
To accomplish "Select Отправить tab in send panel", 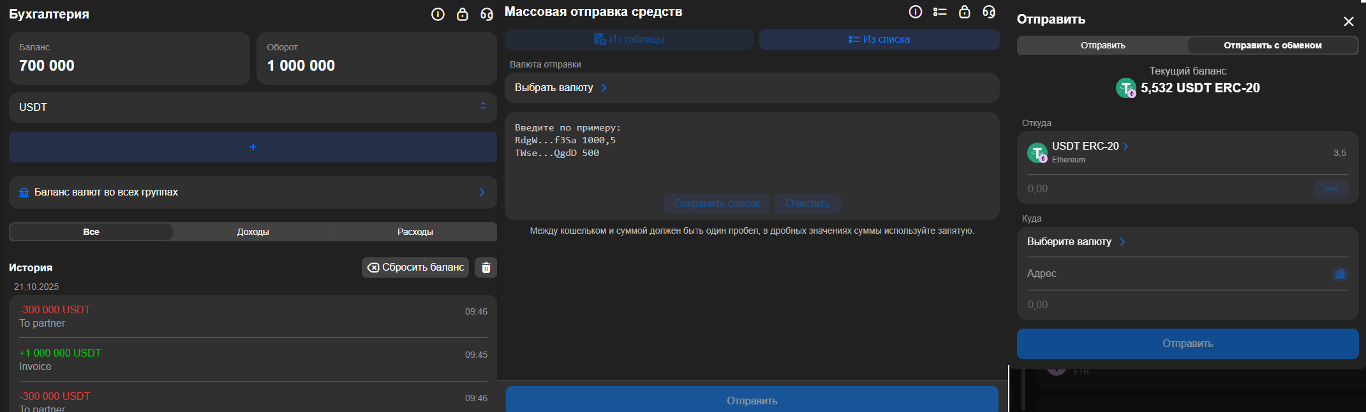I will (1102, 45).
